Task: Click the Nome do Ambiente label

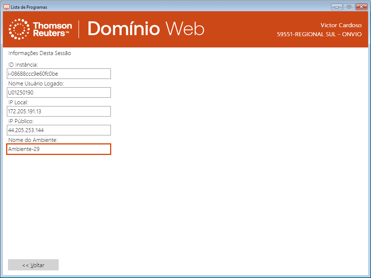Action: [x=33, y=140]
